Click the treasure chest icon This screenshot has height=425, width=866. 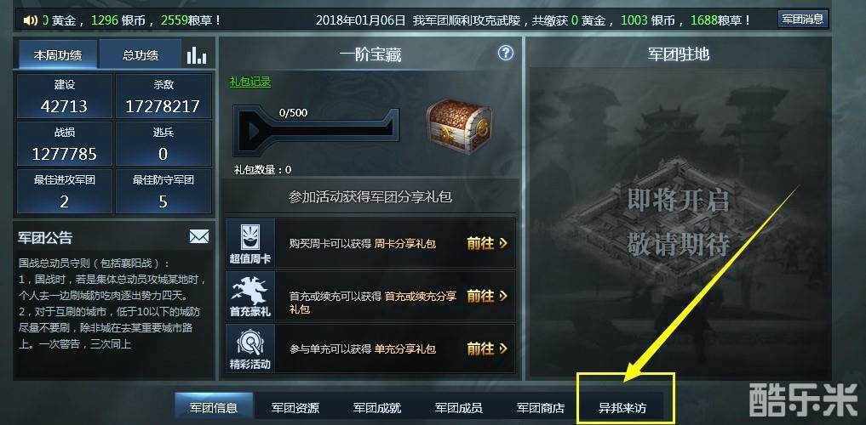coord(459,126)
